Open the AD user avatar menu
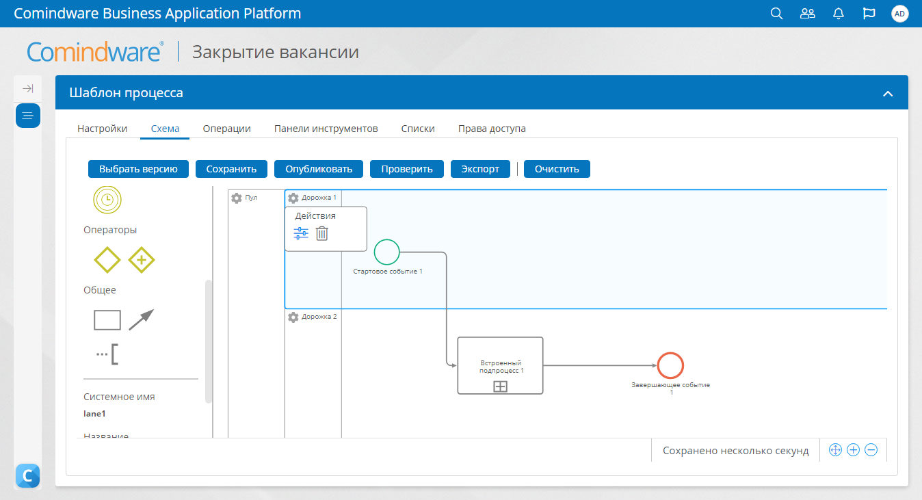Screen dimensions: 922x500 point(900,14)
